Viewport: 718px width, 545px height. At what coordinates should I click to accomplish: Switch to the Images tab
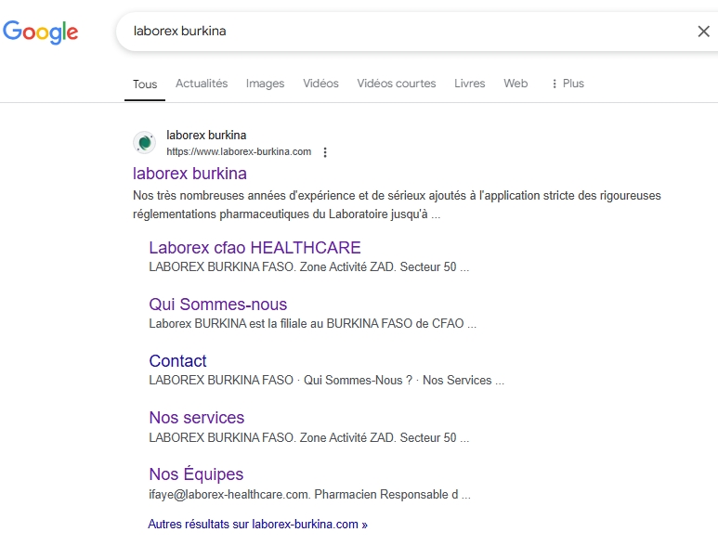[x=265, y=84]
